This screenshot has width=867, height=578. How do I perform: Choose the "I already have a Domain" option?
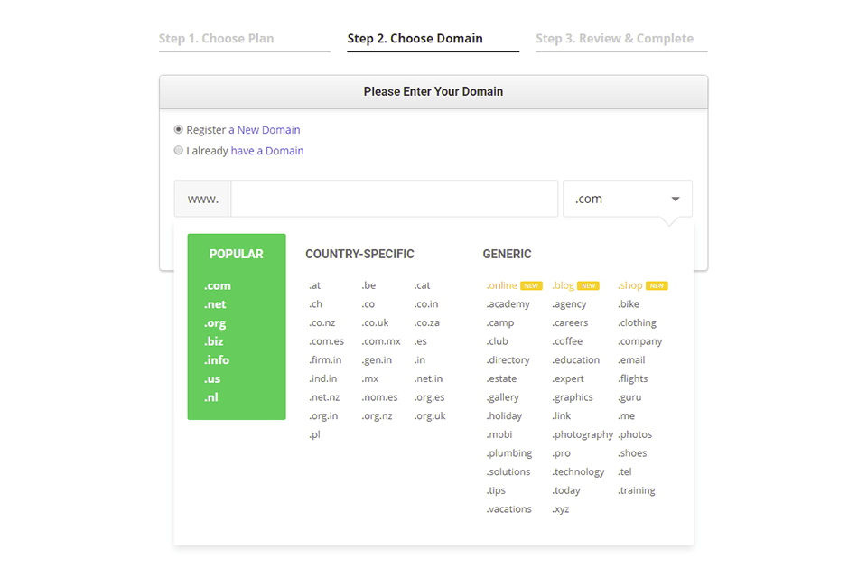point(178,150)
